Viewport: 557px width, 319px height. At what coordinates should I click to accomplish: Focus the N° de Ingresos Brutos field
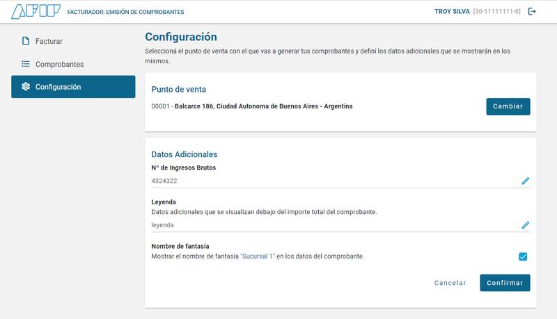334,181
